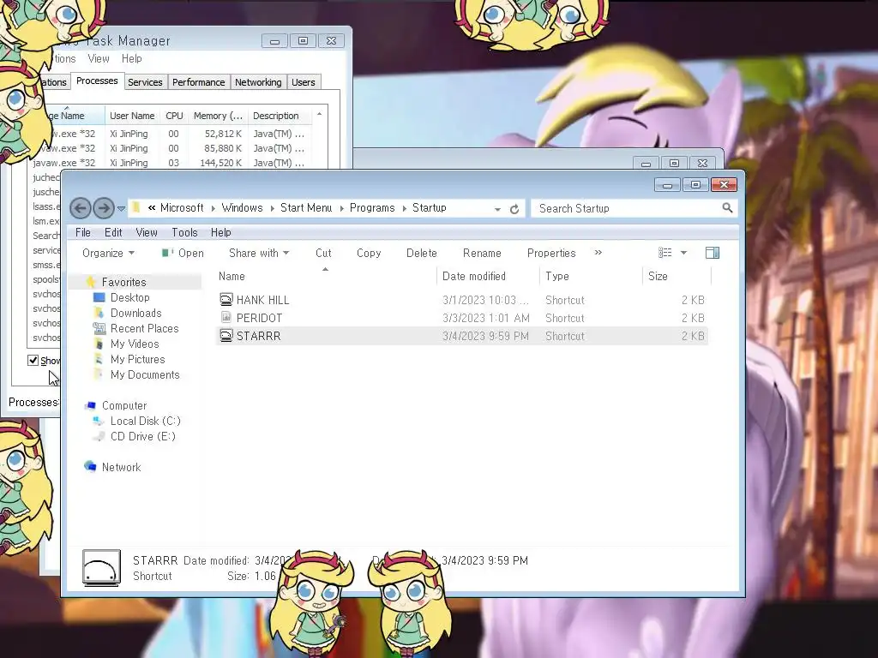Sort Task Manager by Memory column

pos(218,116)
